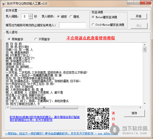This screenshot has width=153, height=139.
Task: Click the nickname input field
Action: (x=72, y=25)
